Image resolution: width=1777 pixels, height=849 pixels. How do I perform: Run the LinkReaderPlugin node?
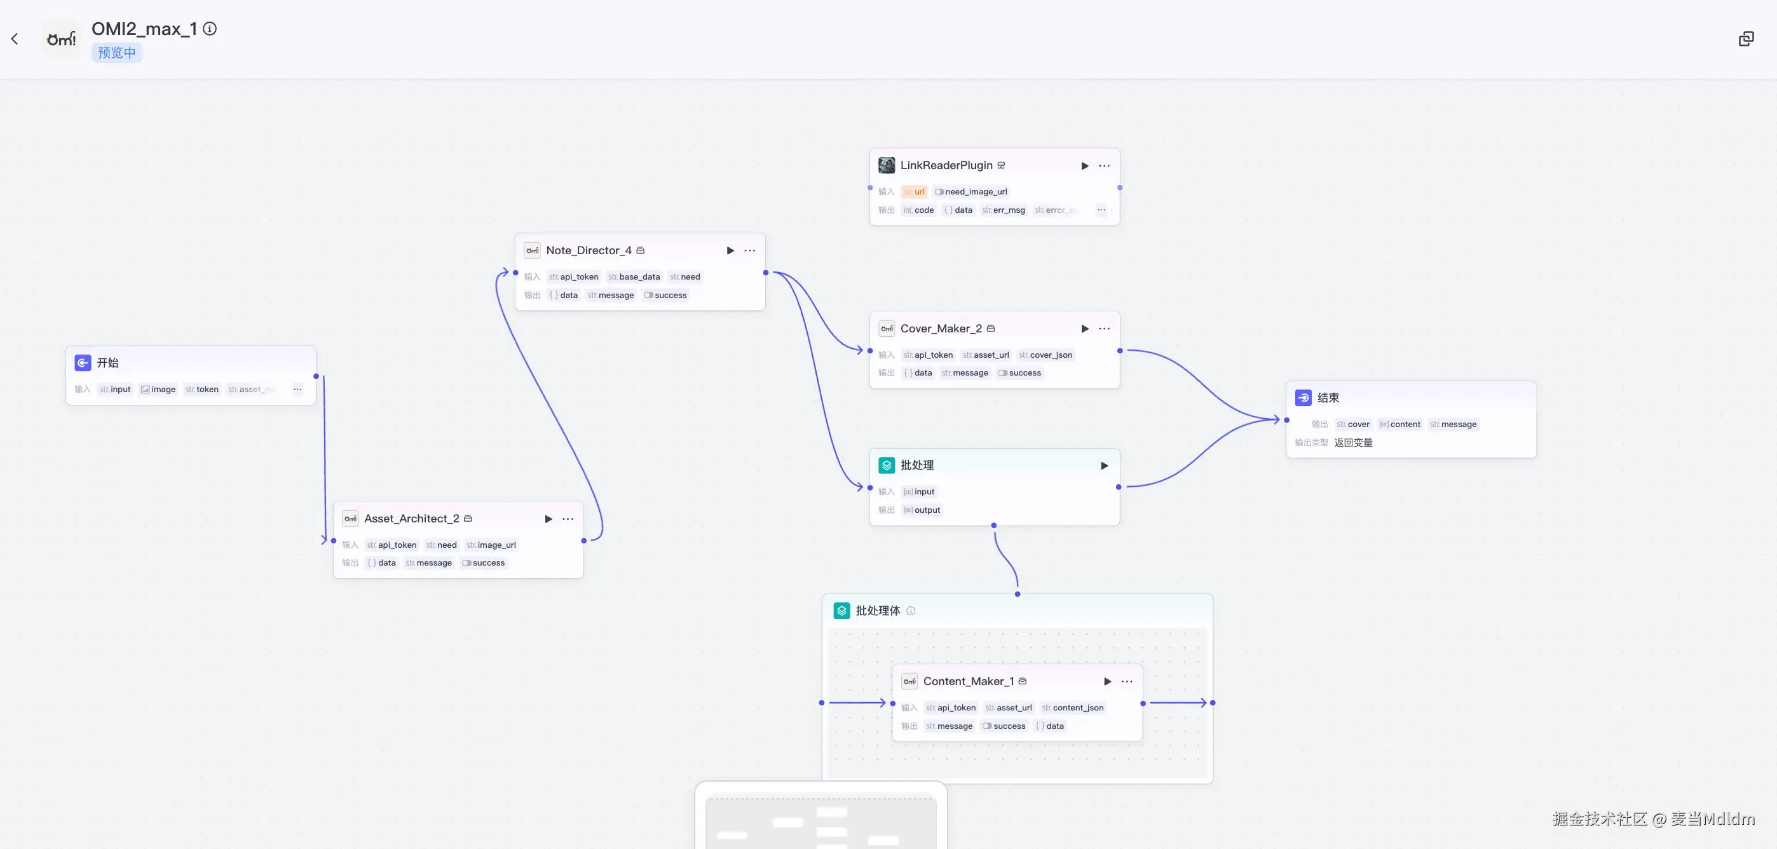[1084, 166]
